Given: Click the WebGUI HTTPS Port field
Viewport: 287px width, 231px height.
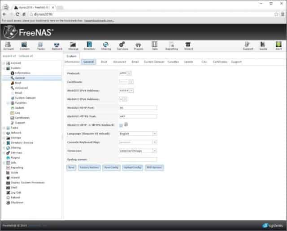Looking at the screenshot, I should point(138,116).
